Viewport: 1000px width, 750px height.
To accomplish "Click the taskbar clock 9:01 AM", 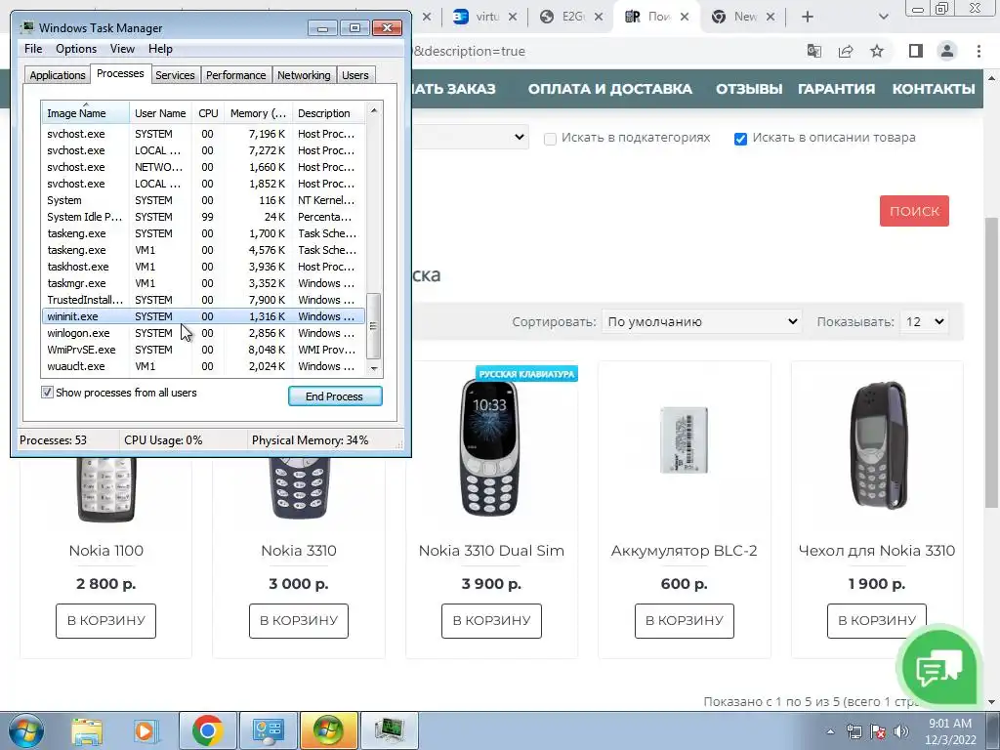I will point(950,724).
